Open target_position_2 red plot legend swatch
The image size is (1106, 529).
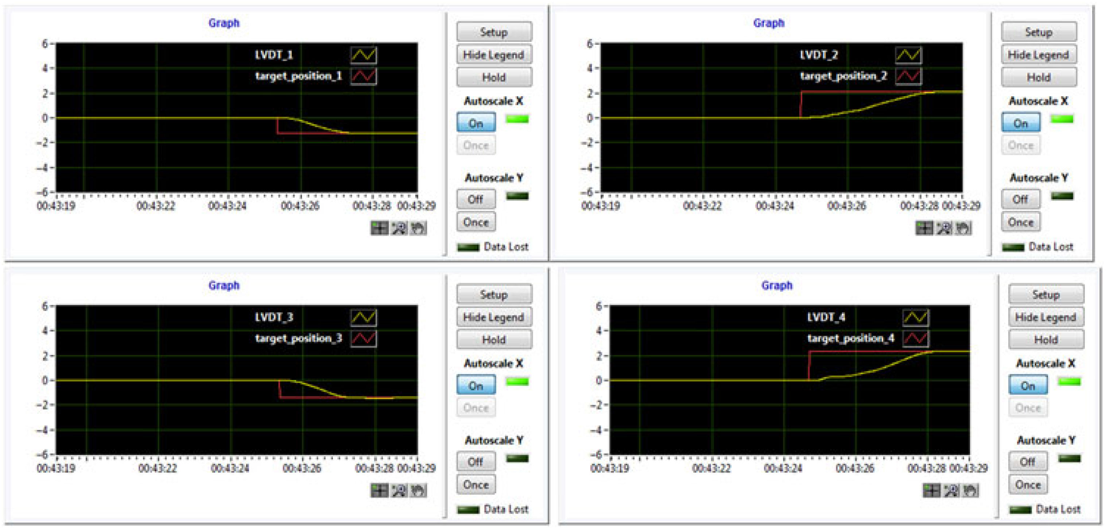[908, 77]
